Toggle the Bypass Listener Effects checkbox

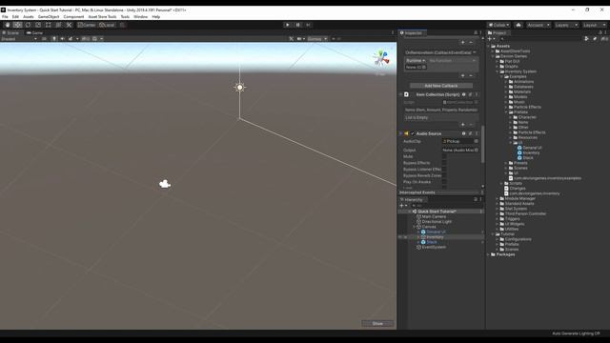click(x=444, y=170)
